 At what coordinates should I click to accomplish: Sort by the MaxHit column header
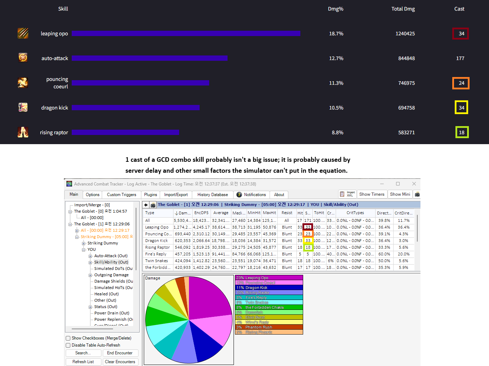coord(269,213)
